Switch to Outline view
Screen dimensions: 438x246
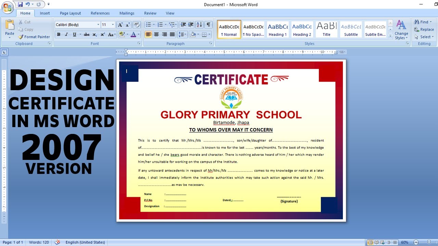(388, 242)
